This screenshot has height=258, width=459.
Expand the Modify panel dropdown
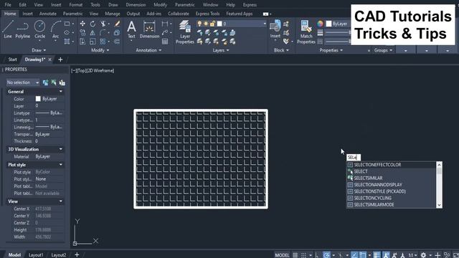click(x=100, y=50)
